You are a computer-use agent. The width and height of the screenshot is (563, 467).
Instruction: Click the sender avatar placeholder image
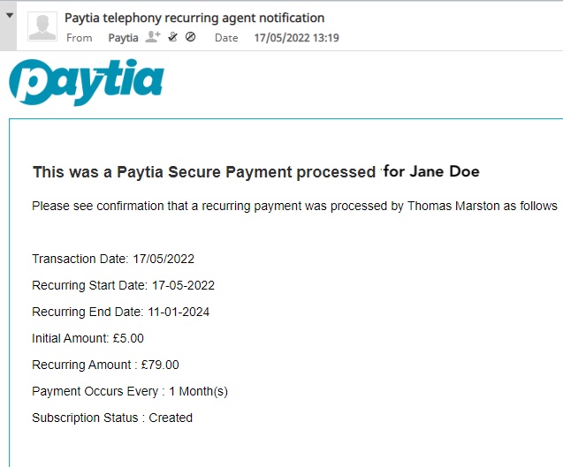click(42, 26)
